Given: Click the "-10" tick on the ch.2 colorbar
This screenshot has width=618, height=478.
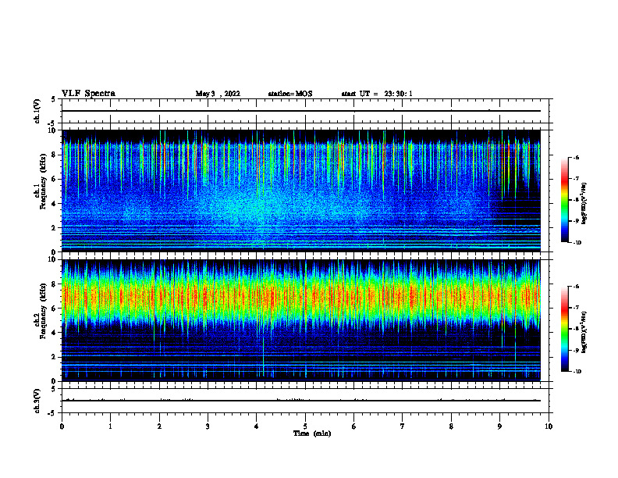Looking at the screenshot, I should click(577, 372).
